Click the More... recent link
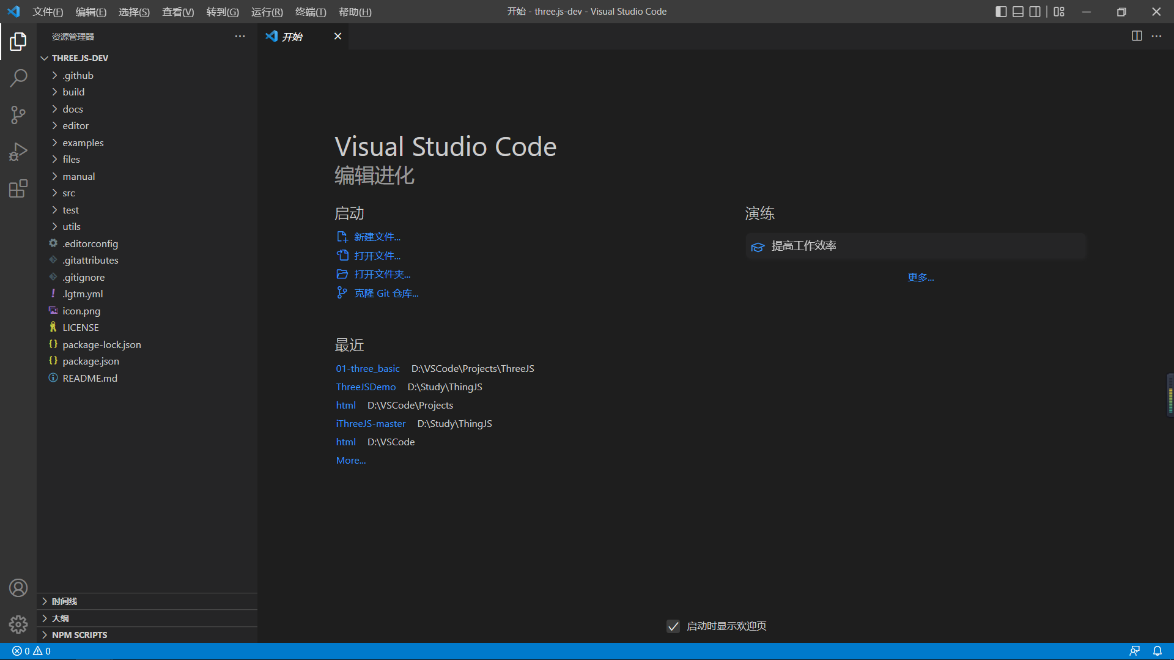Viewport: 1174px width, 660px height. click(x=351, y=460)
